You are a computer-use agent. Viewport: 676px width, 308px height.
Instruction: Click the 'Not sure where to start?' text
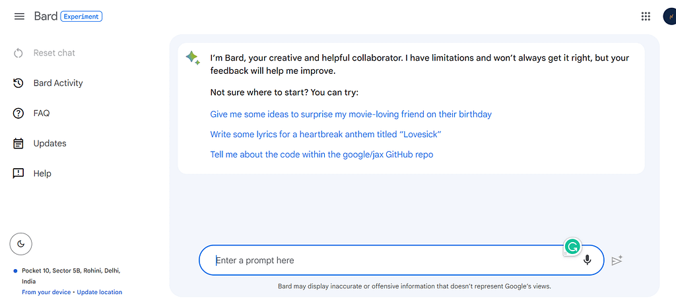click(x=285, y=92)
